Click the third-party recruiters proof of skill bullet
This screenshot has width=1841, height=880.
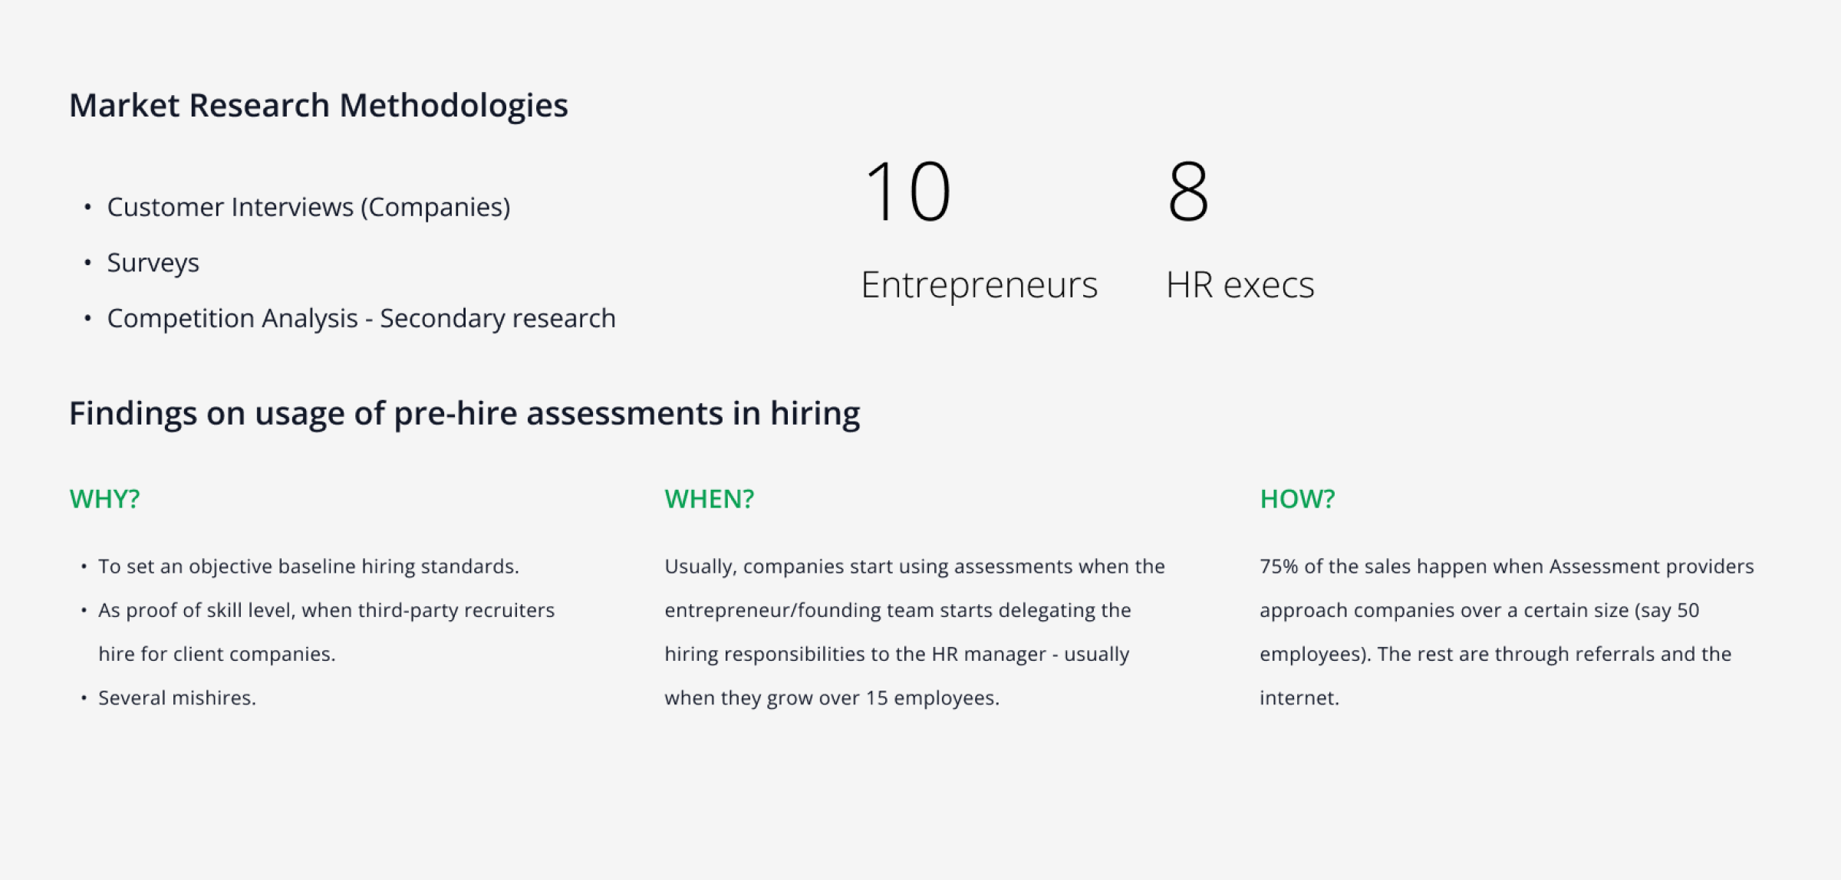point(326,610)
